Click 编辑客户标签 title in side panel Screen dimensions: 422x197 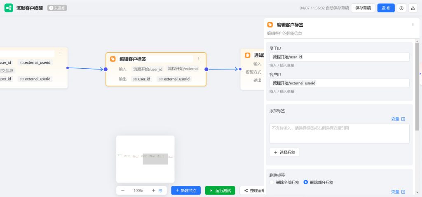(x=290, y=25)
